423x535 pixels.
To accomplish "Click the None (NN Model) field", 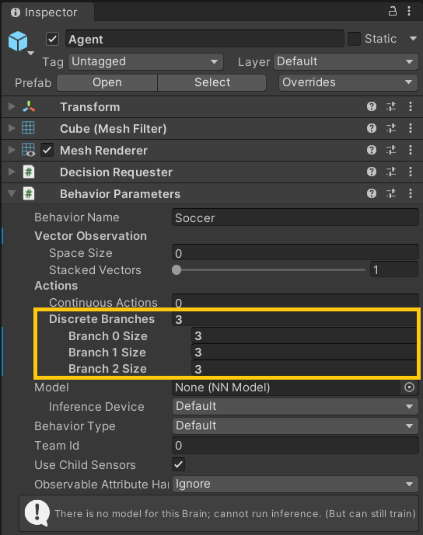I will coord(286,387).
